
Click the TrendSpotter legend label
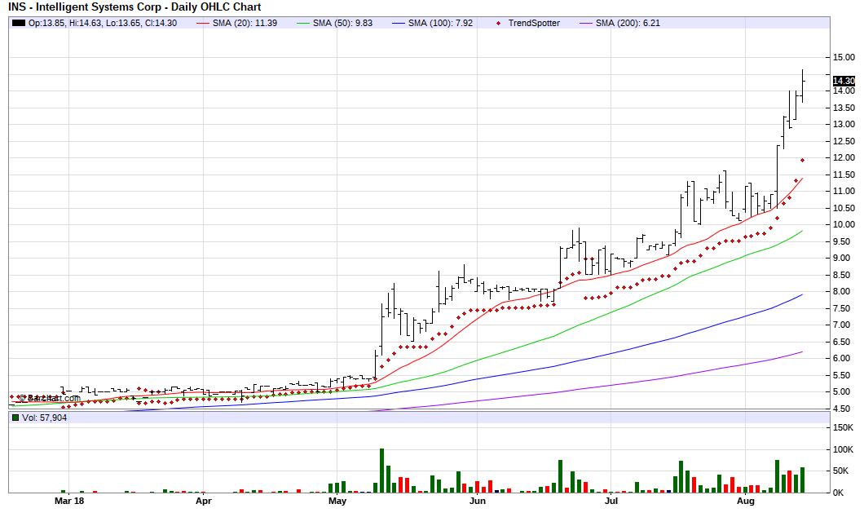(x=534, y=23)
